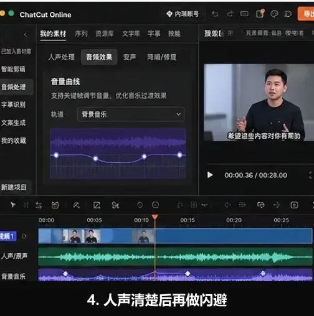This screenshot has width=314, height=316.
Task: Click the shield-shaped marker icon
Action: (140, 205)
